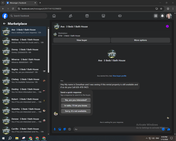Open Carrillo conversation in chat list
This screenshot has height=141, width=176.
click(24, 130)
